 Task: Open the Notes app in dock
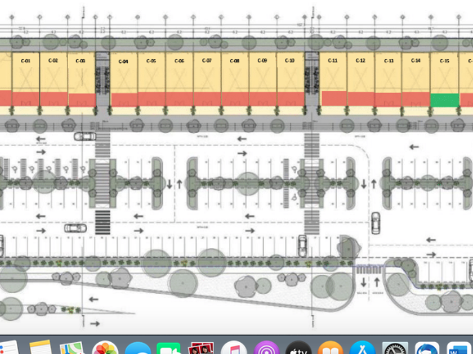[41, 348]
